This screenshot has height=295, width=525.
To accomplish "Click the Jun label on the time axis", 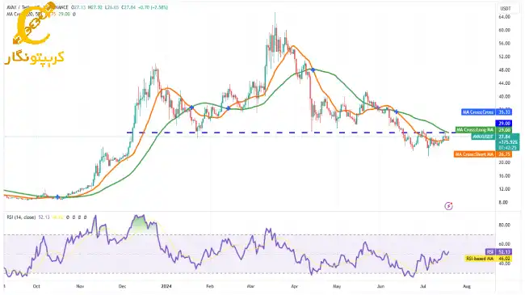I will 380,286.
